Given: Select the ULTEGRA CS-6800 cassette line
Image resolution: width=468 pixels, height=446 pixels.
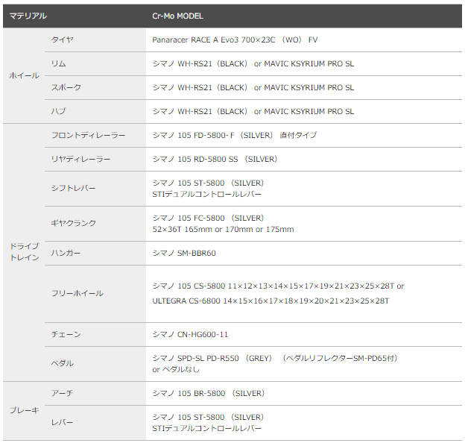Looking at the screenshot, I should coord(271,301).
